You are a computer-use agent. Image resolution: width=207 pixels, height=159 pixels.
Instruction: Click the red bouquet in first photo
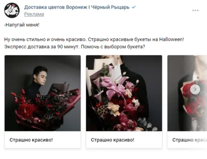click(x=43, y=107)
